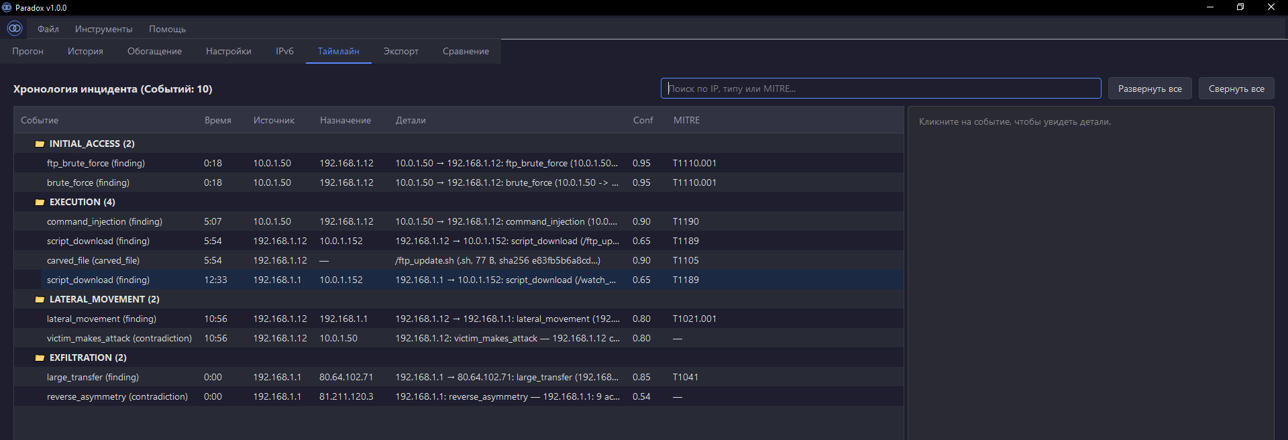Click the EXECUTION group folder icon
The height and width of the screenshot is (440, 1288).
point(40,203)
